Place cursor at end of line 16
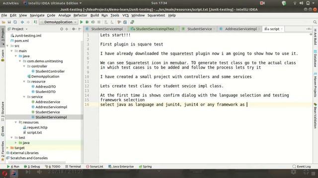Viewport: 318px width, 178px height. coord(247,104)
